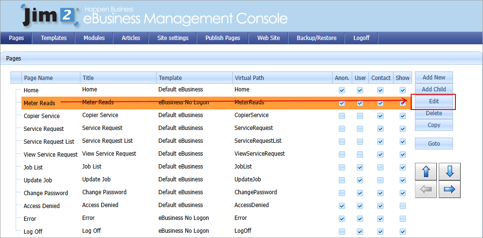The image size is (483, 238).
Task: Select the Service Request List row
Action: [49, 141]
